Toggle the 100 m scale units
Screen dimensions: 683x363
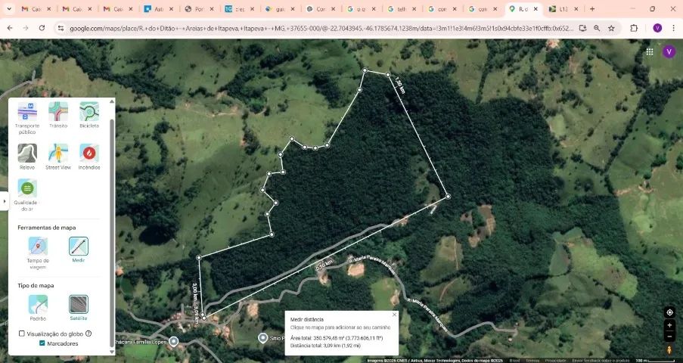click(655, 361)
